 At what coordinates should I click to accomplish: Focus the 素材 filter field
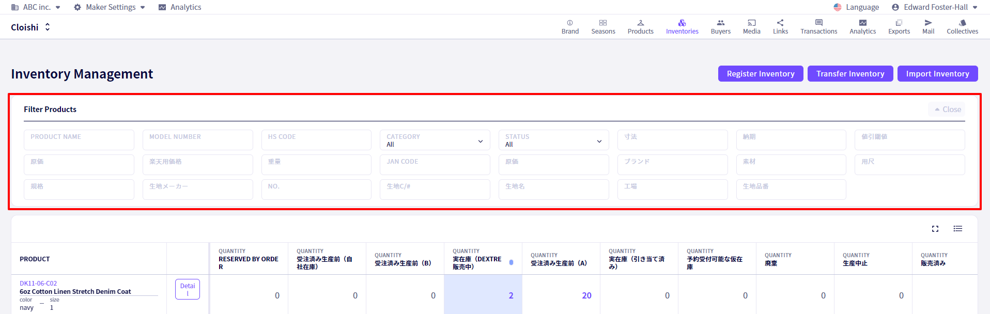coord(791,165)
